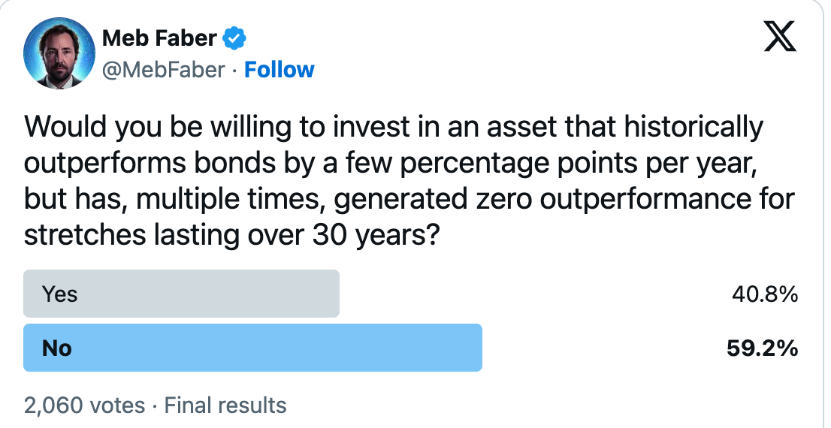This screenshot has width=831, height=428.
Task: Click the bold 'No' option label
Action: coord(56,348)
